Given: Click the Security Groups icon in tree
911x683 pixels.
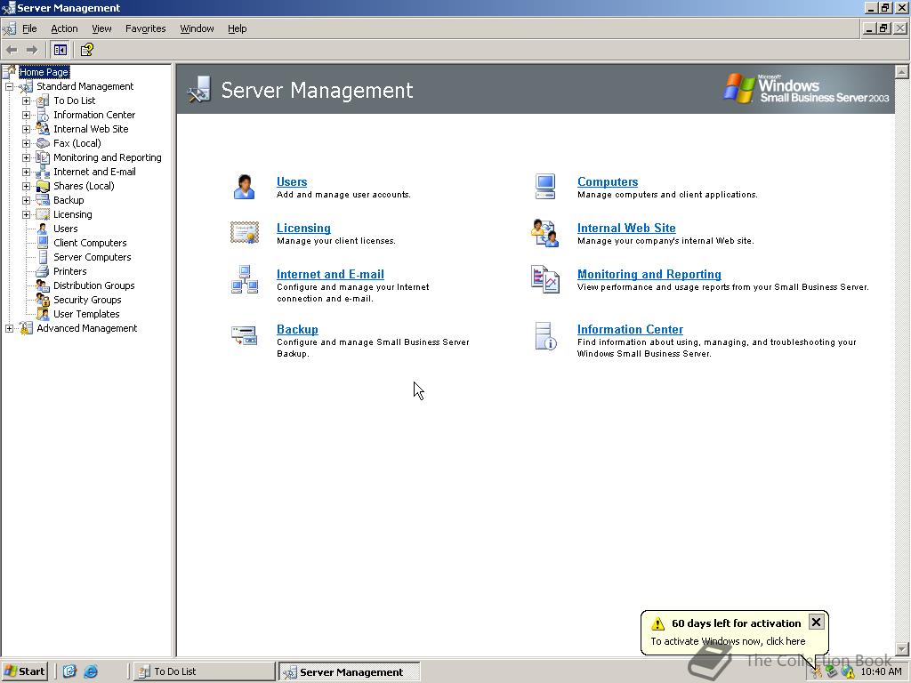Looking at the screenshot, I should pyautogui.click(x=43, y=301).
